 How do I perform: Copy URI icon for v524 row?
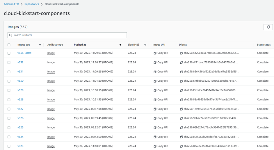point(155,137)
